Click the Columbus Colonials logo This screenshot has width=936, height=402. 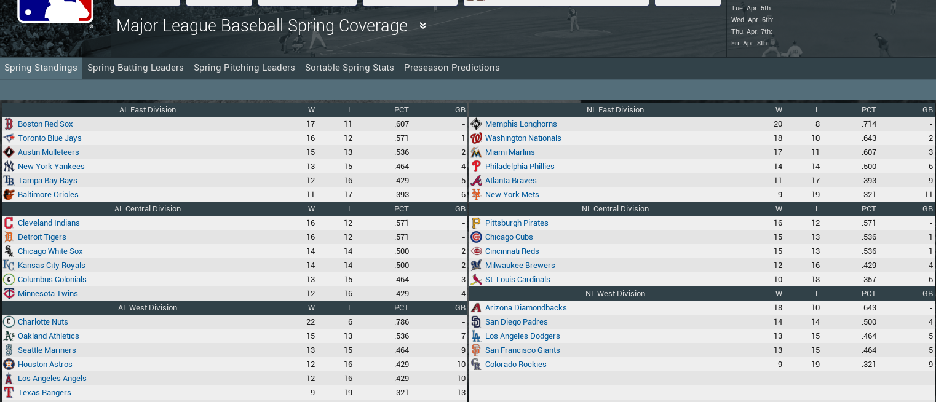(x=9, y=280)
